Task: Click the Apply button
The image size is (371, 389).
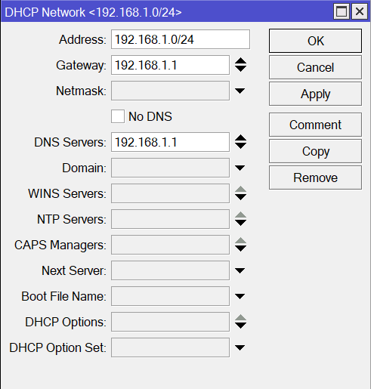Action: (x=315, y=94)
